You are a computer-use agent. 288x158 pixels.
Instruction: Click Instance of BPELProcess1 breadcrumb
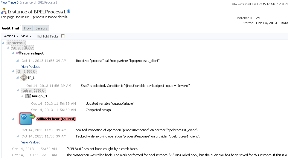pyautogui.click(x=39, y=3)
